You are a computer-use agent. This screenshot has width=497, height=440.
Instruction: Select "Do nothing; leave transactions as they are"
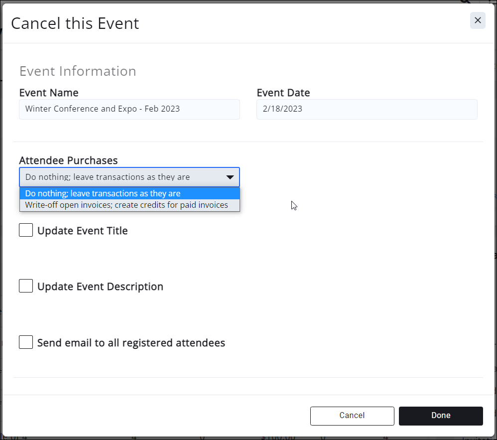pyautogui.click(x=129, y=193)
